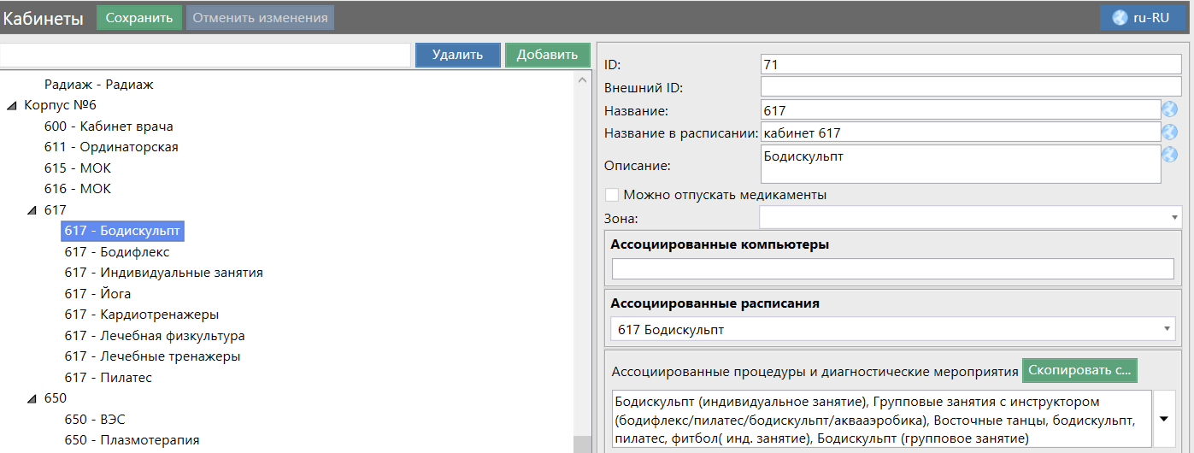
Task: Select 650 - Плазмотерапия item
Action: point(132,440)
